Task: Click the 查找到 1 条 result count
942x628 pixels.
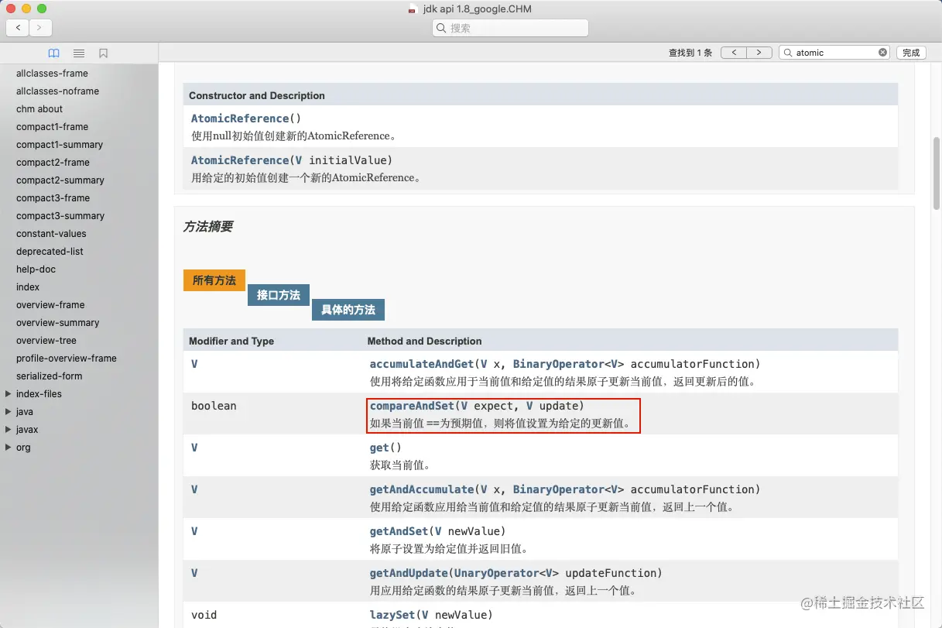Action: point(690,53)
